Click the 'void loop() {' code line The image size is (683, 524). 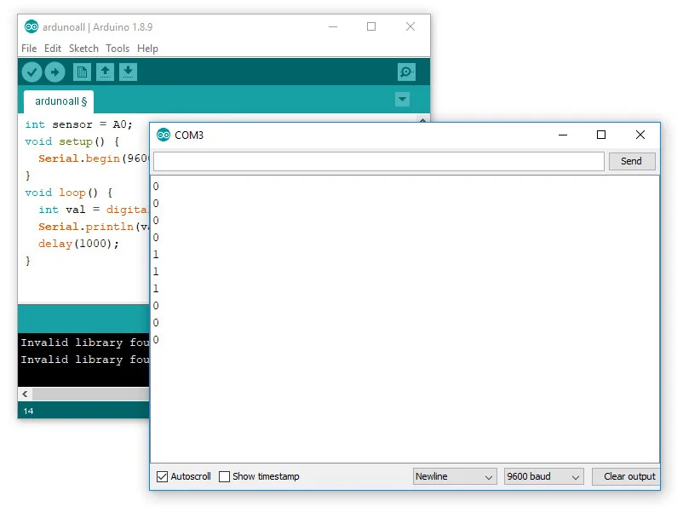68,193
